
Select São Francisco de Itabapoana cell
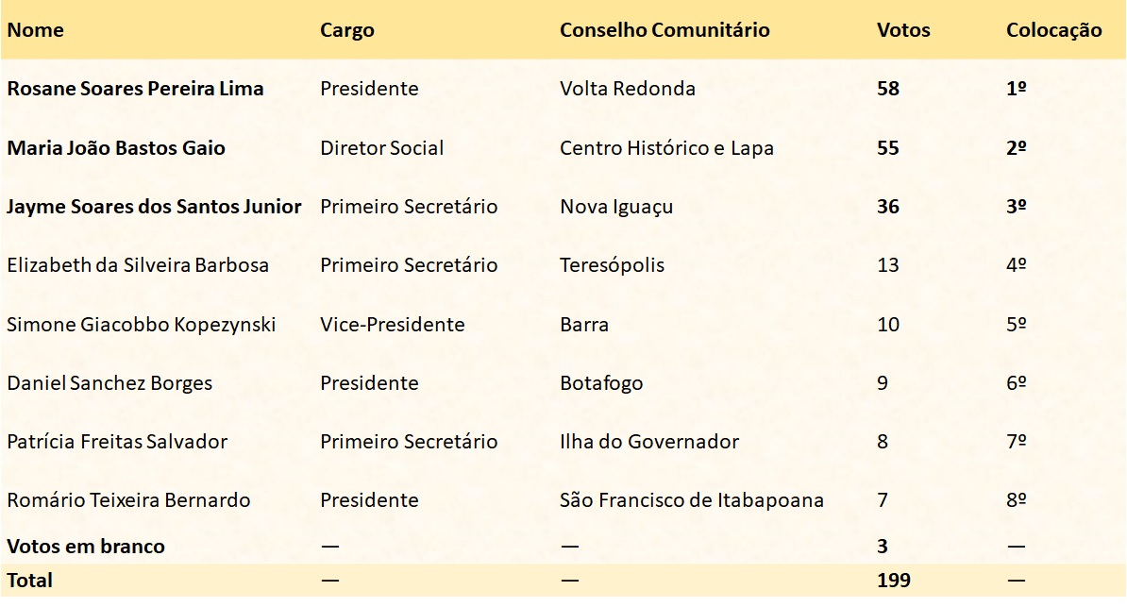point(692,500)
